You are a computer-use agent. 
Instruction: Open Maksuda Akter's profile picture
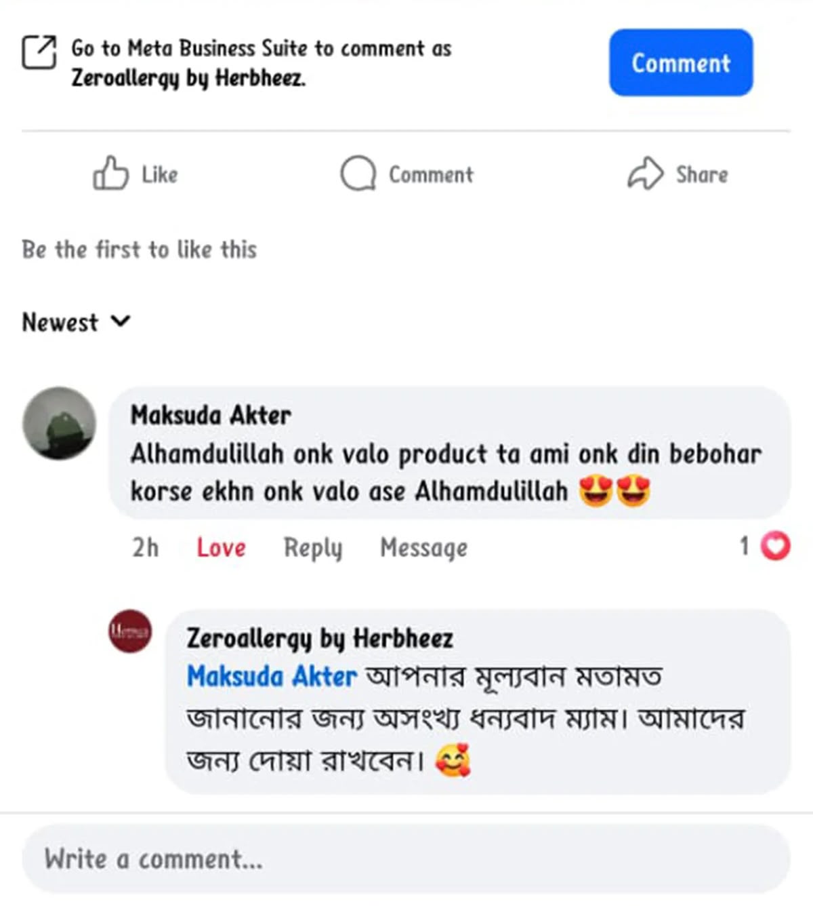coord(59,424)
